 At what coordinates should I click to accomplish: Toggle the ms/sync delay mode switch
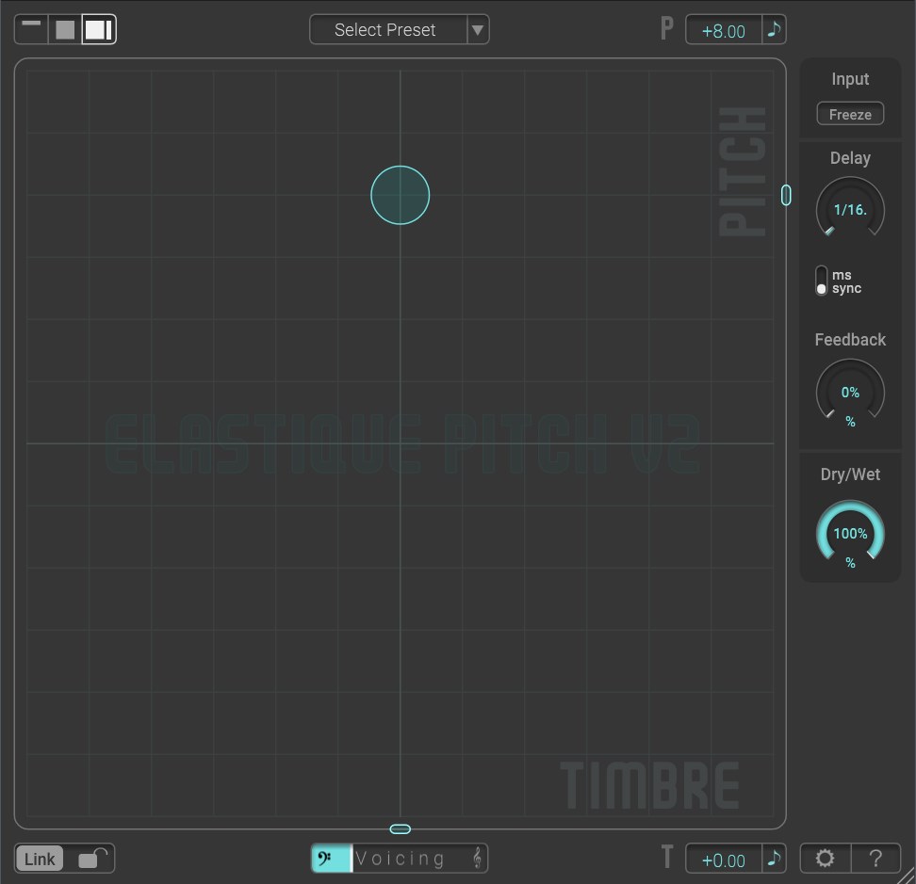[x=822, y=281]
